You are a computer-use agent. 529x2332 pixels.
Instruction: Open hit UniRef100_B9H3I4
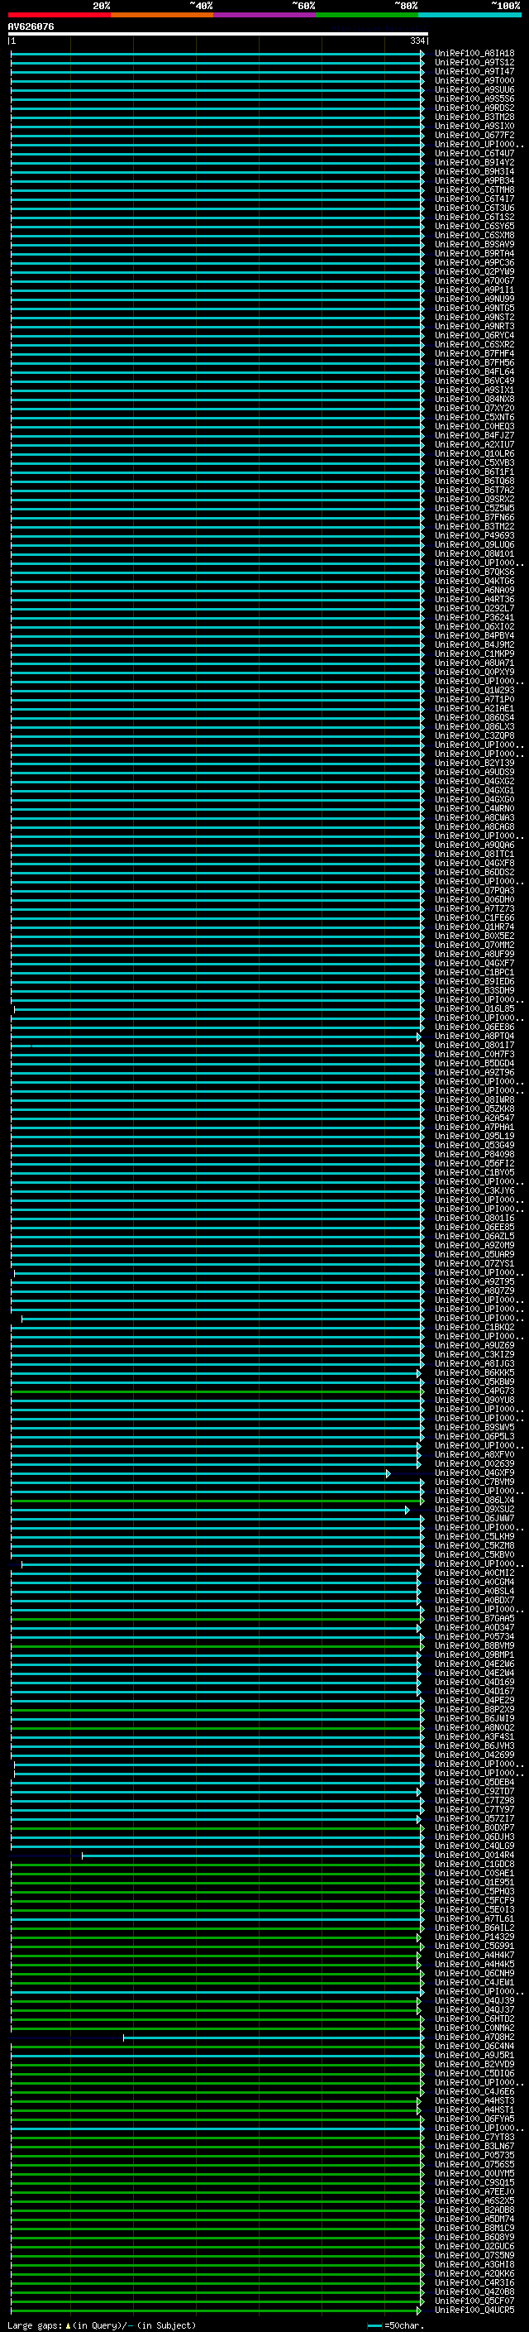coord(474,171)
